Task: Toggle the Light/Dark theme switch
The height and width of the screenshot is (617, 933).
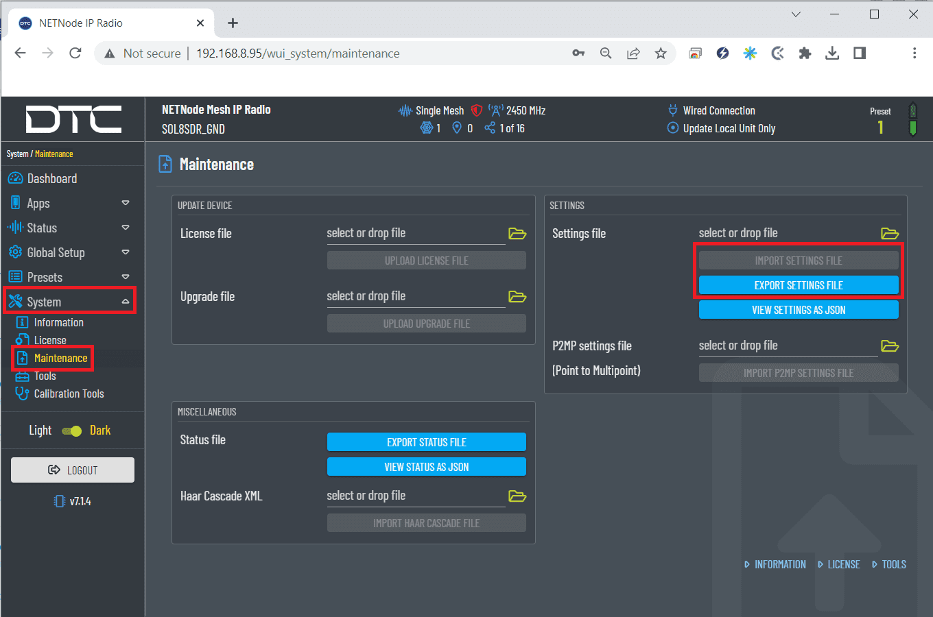Action: (72, 431)
